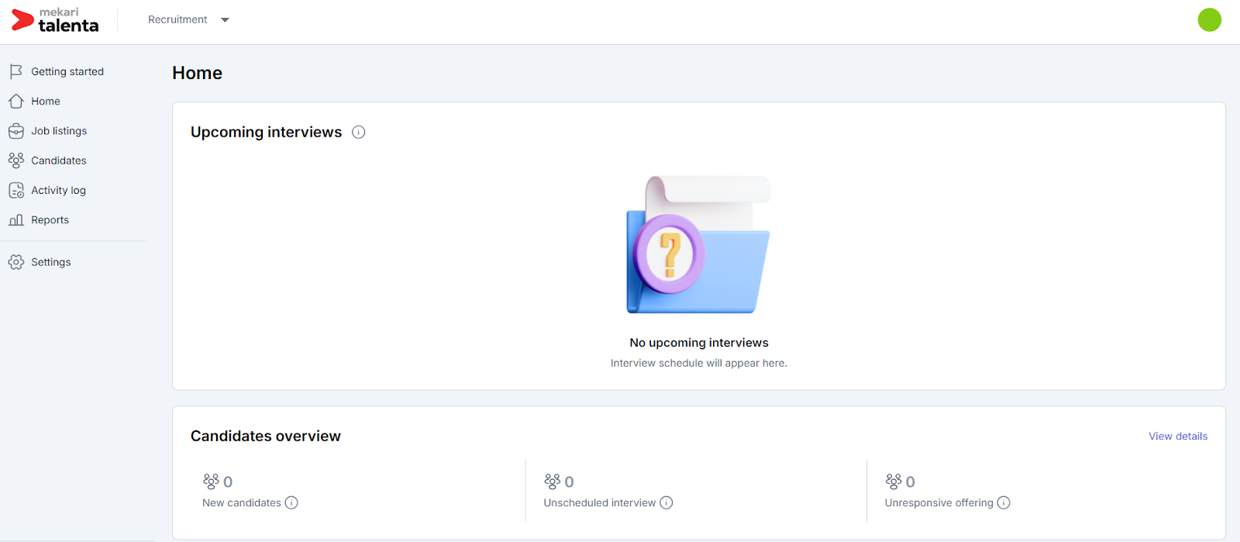Click the Candidates people icon in sidebar
Image resolution: width=1240 pixels, height=542 pixels.
(x=15, y=161)
